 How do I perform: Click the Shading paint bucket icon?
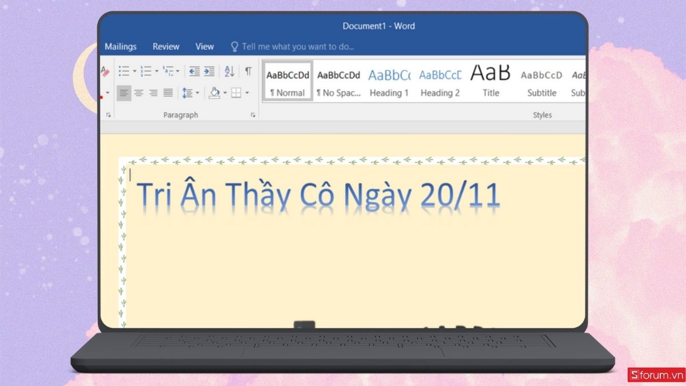pyautogui.click(x=214, y=93)
